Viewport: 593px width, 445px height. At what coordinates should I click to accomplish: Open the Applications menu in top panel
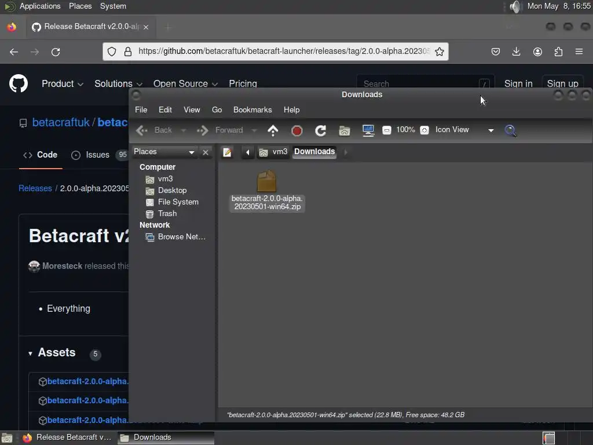tap(40, 6)
